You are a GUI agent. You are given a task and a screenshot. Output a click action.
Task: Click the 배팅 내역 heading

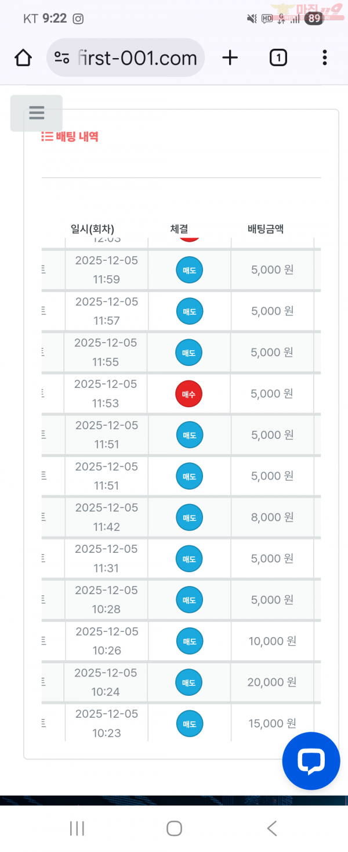[x=70, y=137]
